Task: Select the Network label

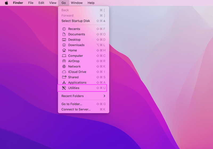Action: click(x=74, y=66)
